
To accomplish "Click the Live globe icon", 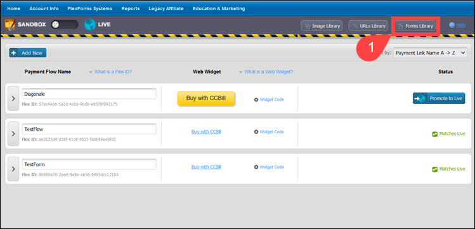I will pos(90,25).
